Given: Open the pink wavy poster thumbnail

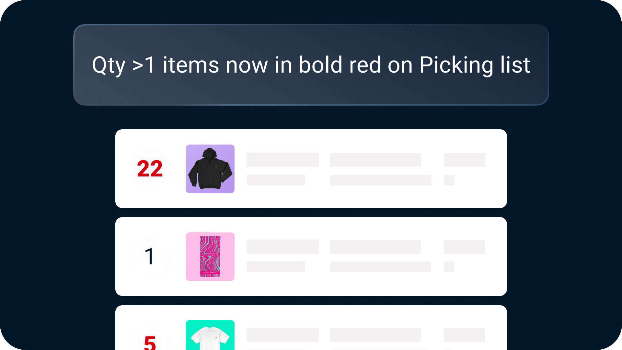Looking at the screenshot, I should pos(210,257).
